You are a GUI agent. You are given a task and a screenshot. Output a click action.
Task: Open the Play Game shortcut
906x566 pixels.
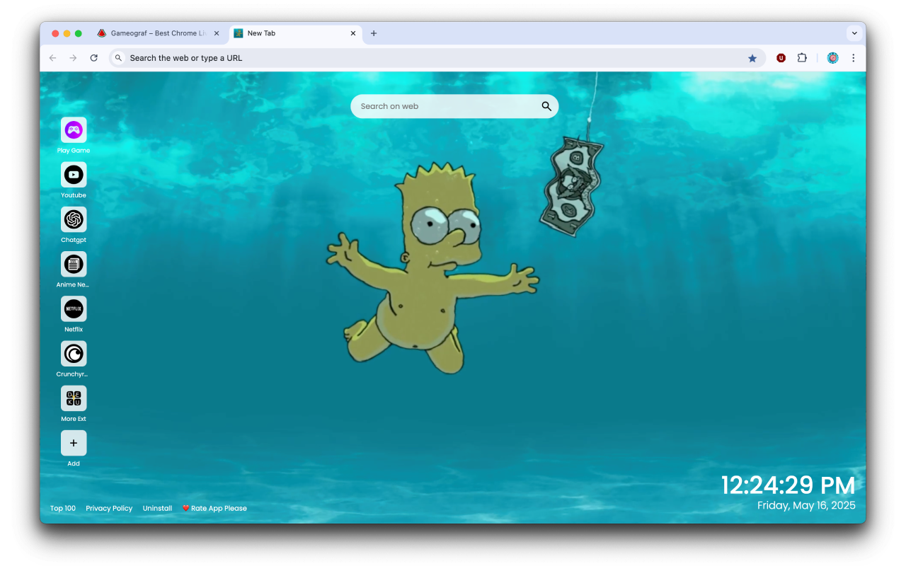coord(74,129)
